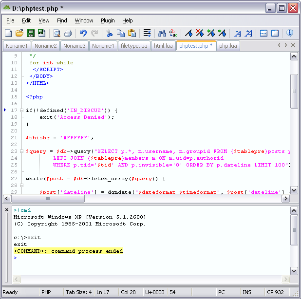Switch to the Noname3 tab
Viewport: 301px width, 299px height.
click(75, 46)
